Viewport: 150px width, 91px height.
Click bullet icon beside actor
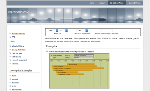tap(10, 75)
